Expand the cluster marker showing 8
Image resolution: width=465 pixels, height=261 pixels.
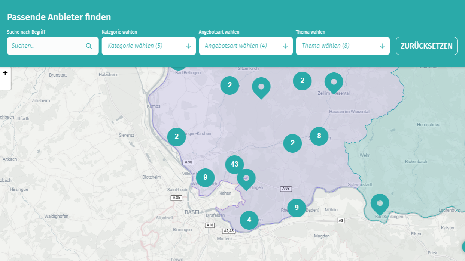tap(319, 136)
